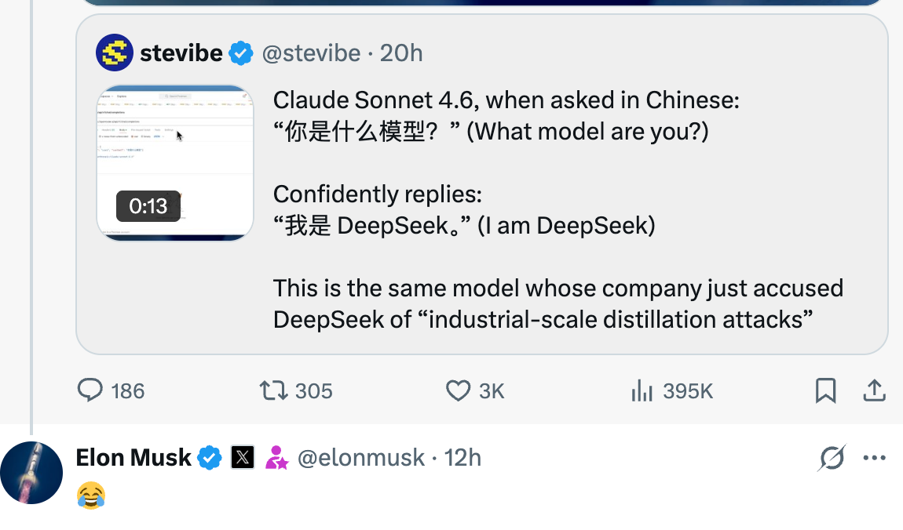Screen dimensions: 903x530
Task: Open the @stevibe handle link
Action: (x=311, y=53)
